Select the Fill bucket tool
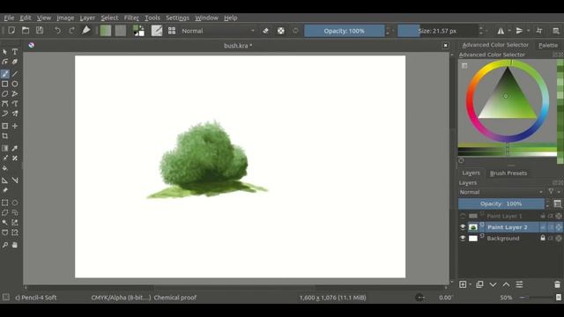 [x=5, y=168]
